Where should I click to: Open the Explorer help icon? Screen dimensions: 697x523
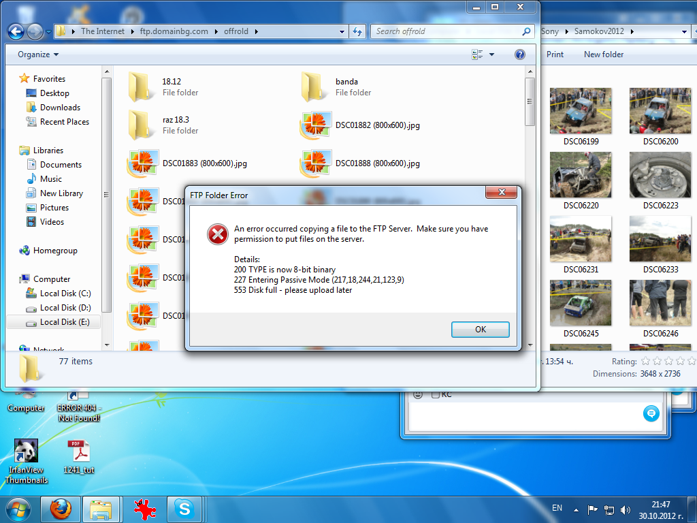click(x=519, y=54)
